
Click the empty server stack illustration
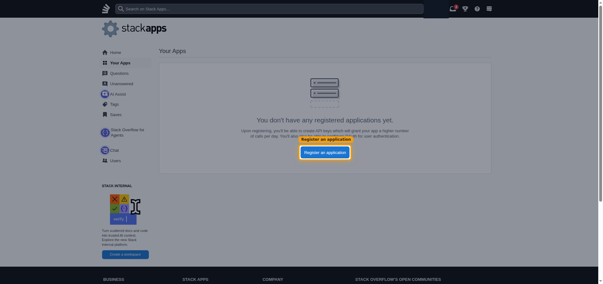tap(325, 93)
